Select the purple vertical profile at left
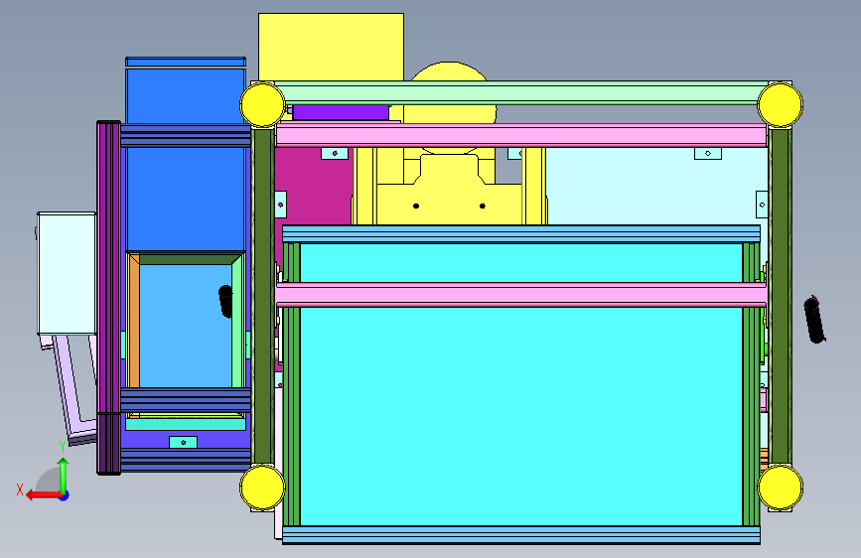 click(108, 297)
